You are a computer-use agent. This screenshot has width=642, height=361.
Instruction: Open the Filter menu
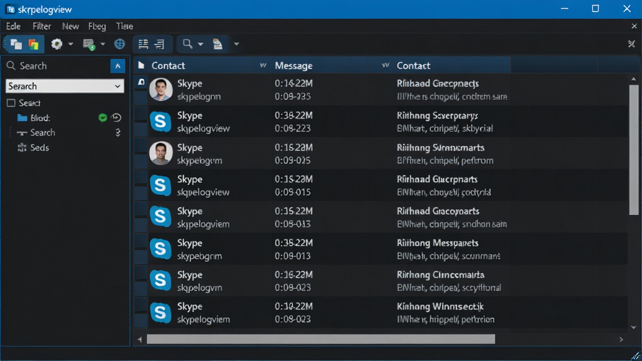pyautogui.click(x=42, y=26)
